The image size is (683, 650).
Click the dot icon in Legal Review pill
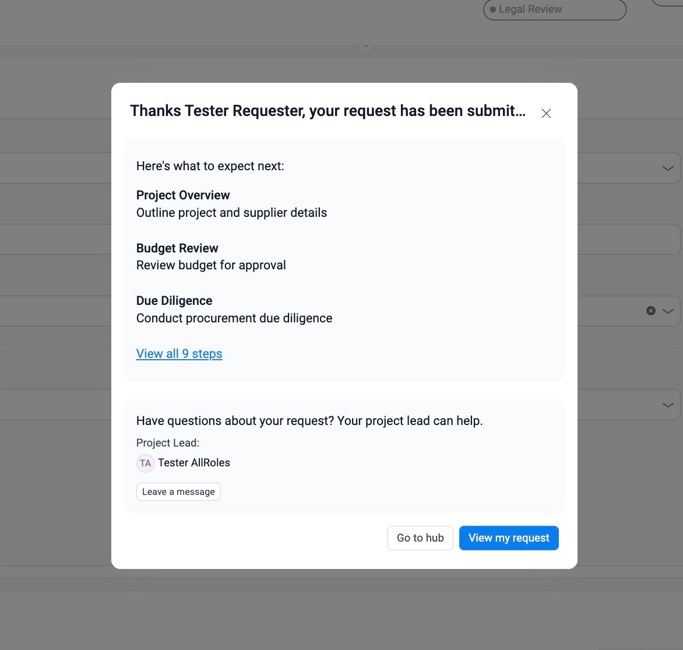tap(493, 10)
